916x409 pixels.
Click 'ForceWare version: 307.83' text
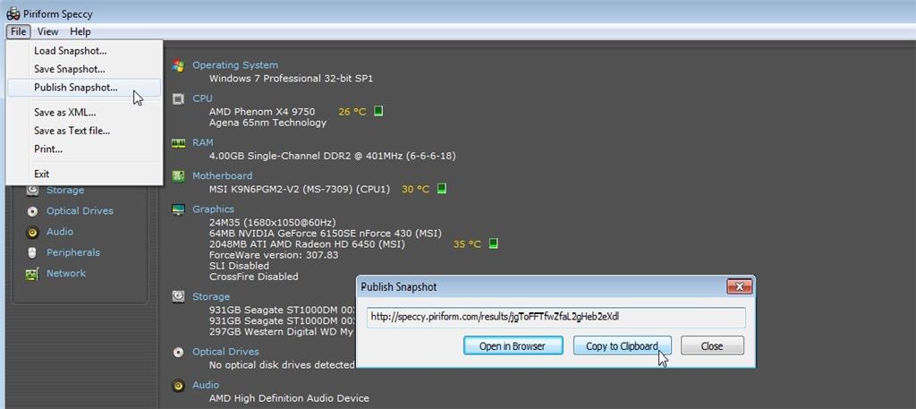coord(274,255)
